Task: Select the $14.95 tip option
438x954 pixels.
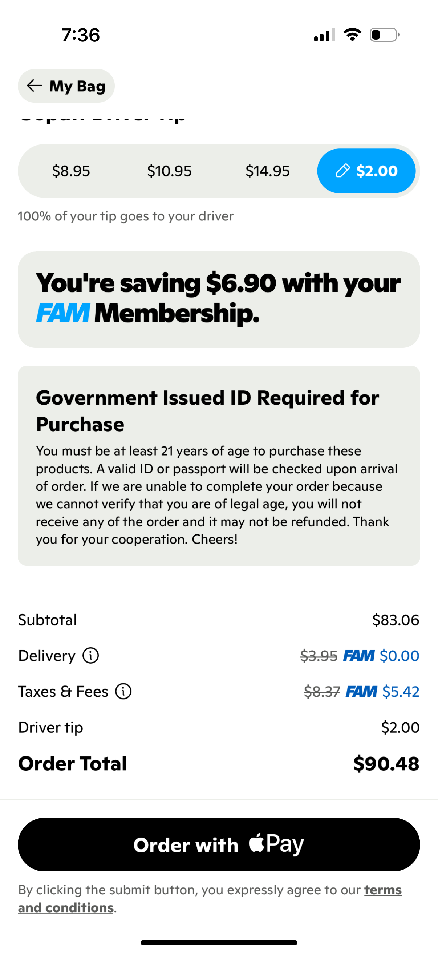Action: [x=268, y=171]
